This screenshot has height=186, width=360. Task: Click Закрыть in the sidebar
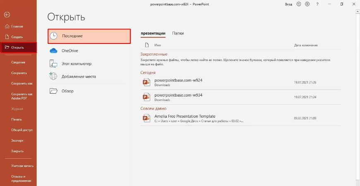coord(18,151)
